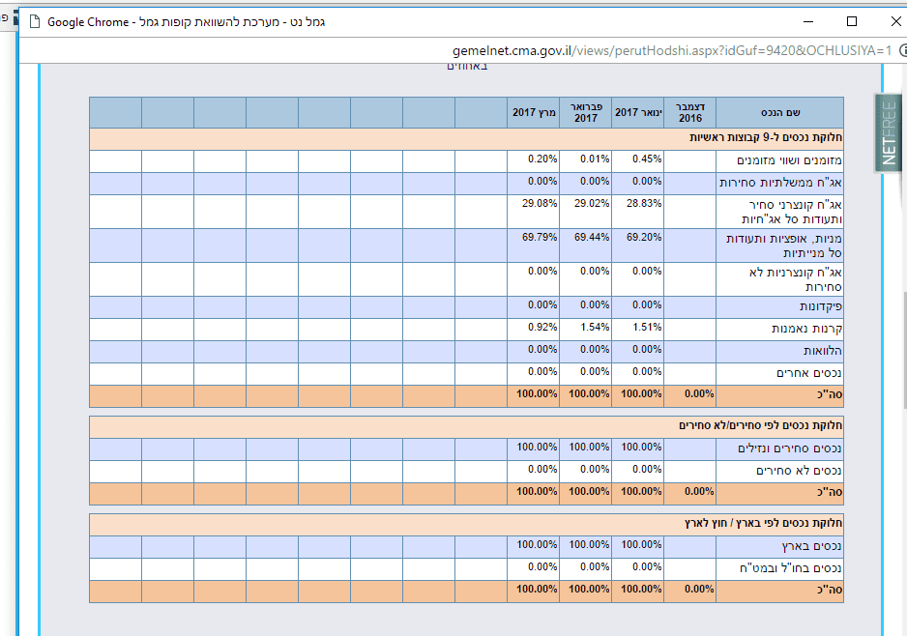This screenshot has width=907, height=636.
Task: Close the גמל נט popup window
Action: tap(895, 22)
